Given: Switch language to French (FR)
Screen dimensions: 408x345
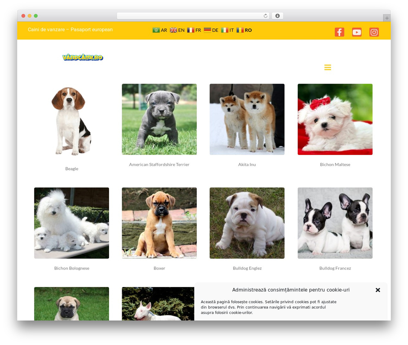Looking at the screenshot, I should [x=194, y=30].
